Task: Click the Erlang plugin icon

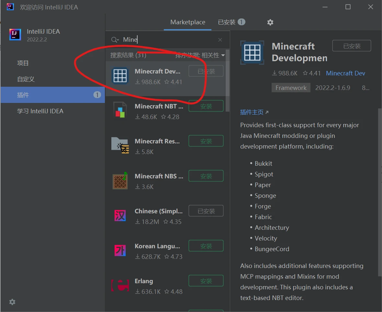Action: click(120, 285)
